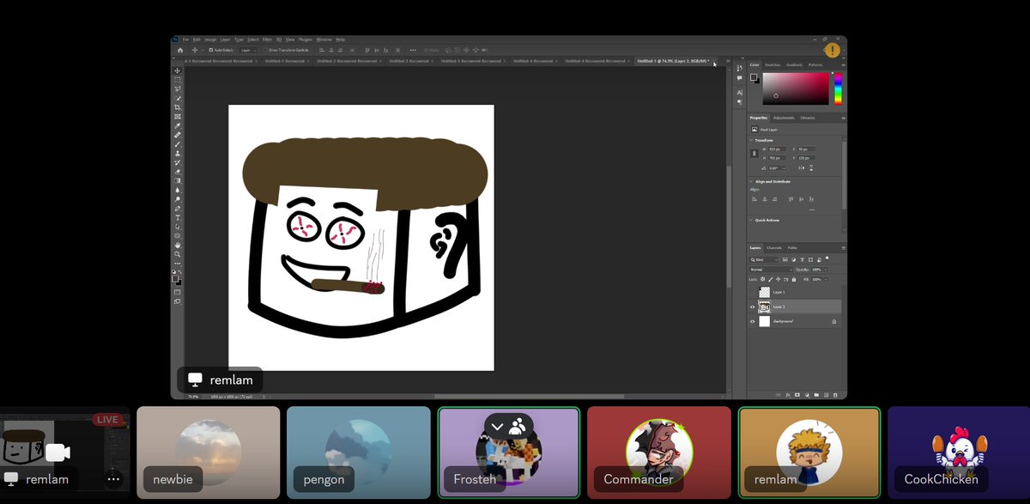Open the Kind filter dropdown in Layers
Viewport: 1030px width, 504px height.
coord(765,260)
